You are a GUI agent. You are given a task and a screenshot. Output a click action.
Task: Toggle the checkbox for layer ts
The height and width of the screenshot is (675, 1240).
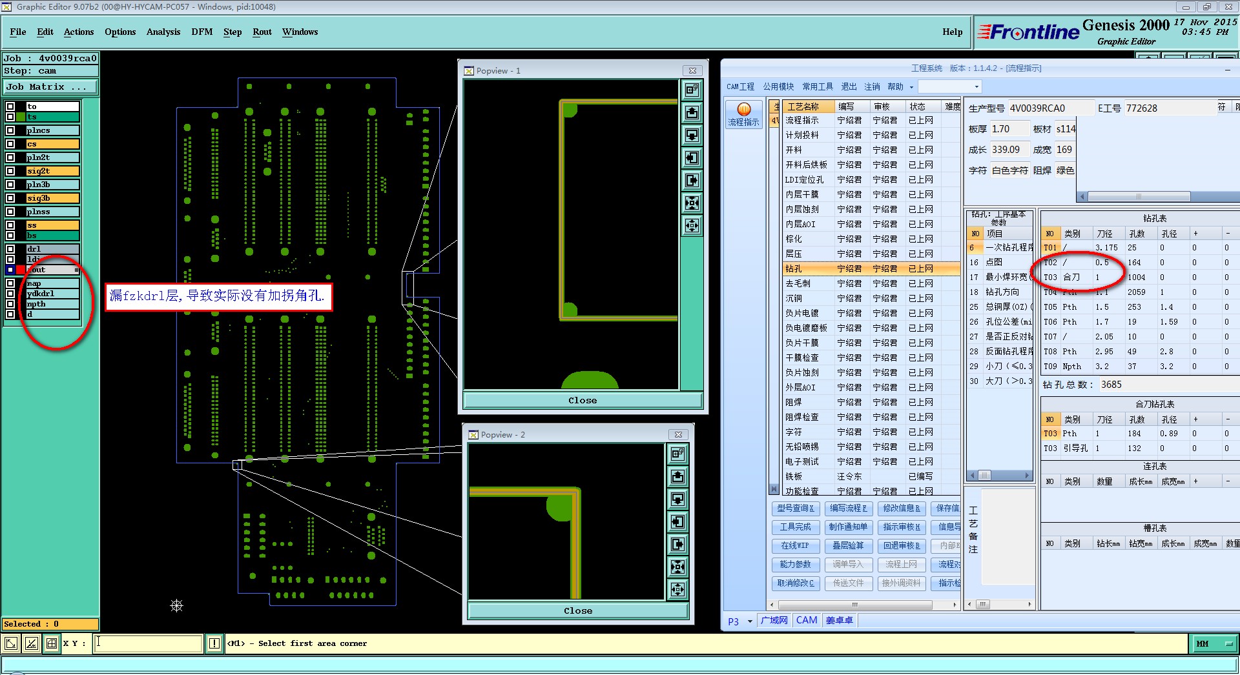[10, 117]
